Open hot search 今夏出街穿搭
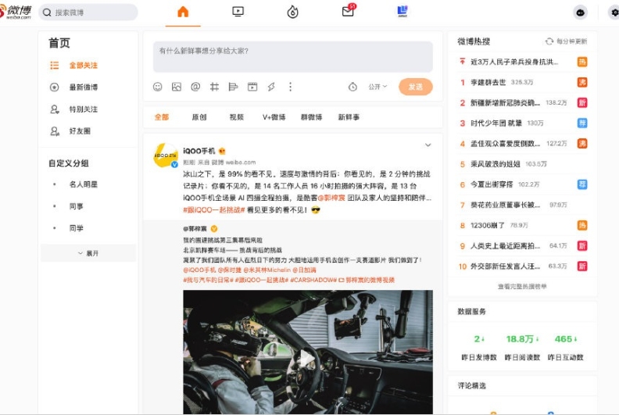Image resolution: width=619 pixels, height=415 pixels. point(492,184)
